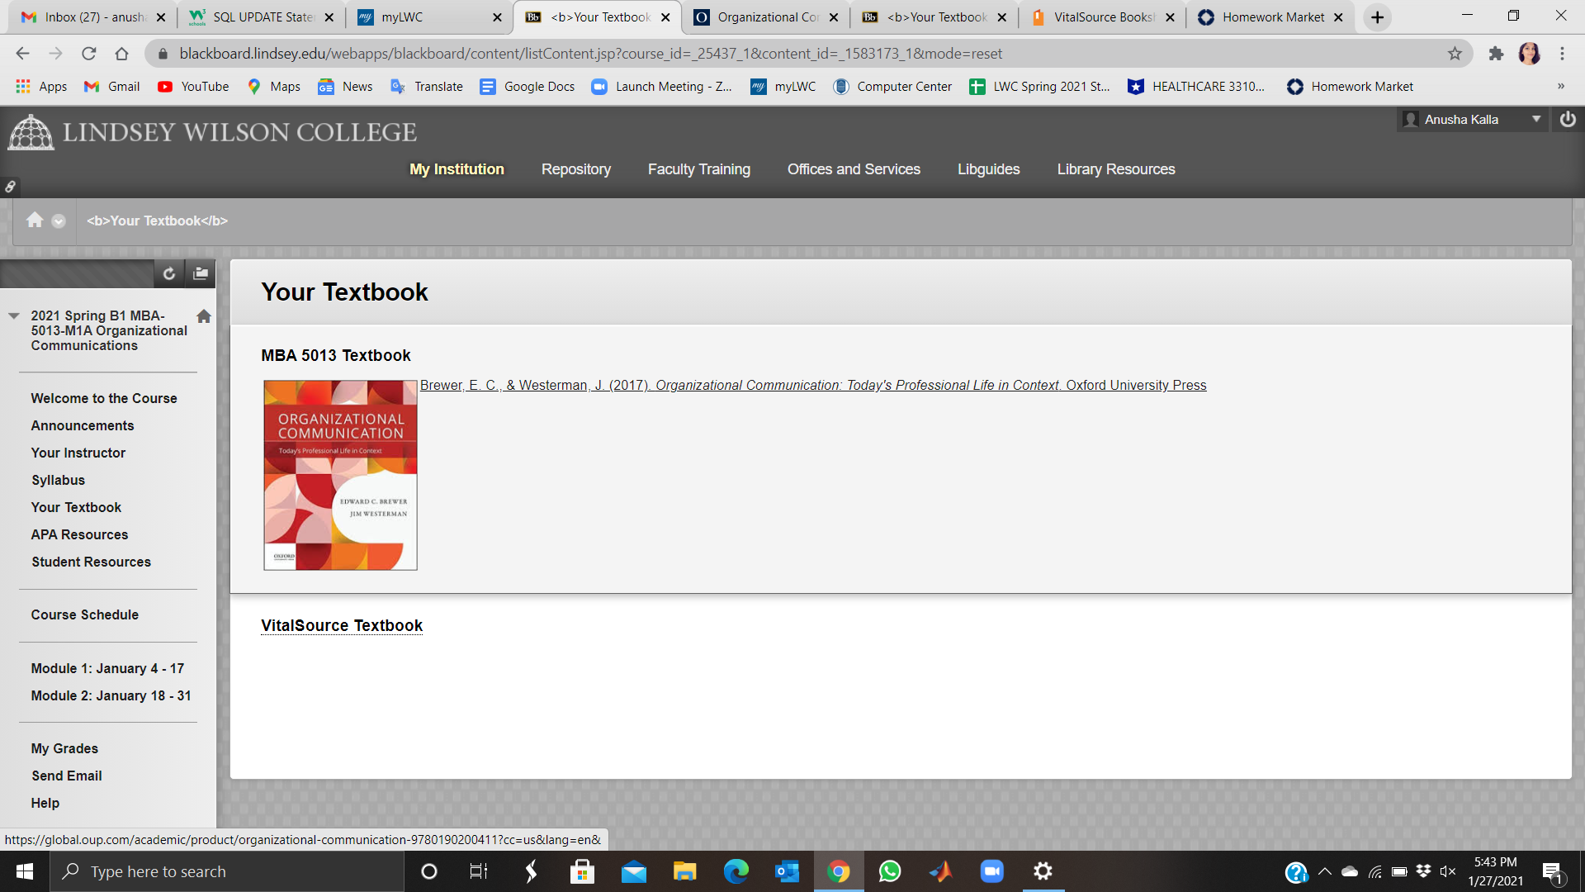Open Syllabus in course menu

pyautogui.click(x=58, y=480)
